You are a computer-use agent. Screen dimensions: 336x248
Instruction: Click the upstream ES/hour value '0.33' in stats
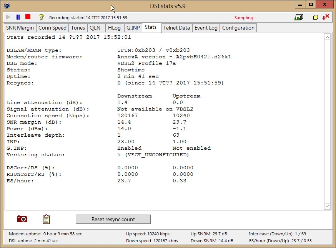(x=180, y=181)
